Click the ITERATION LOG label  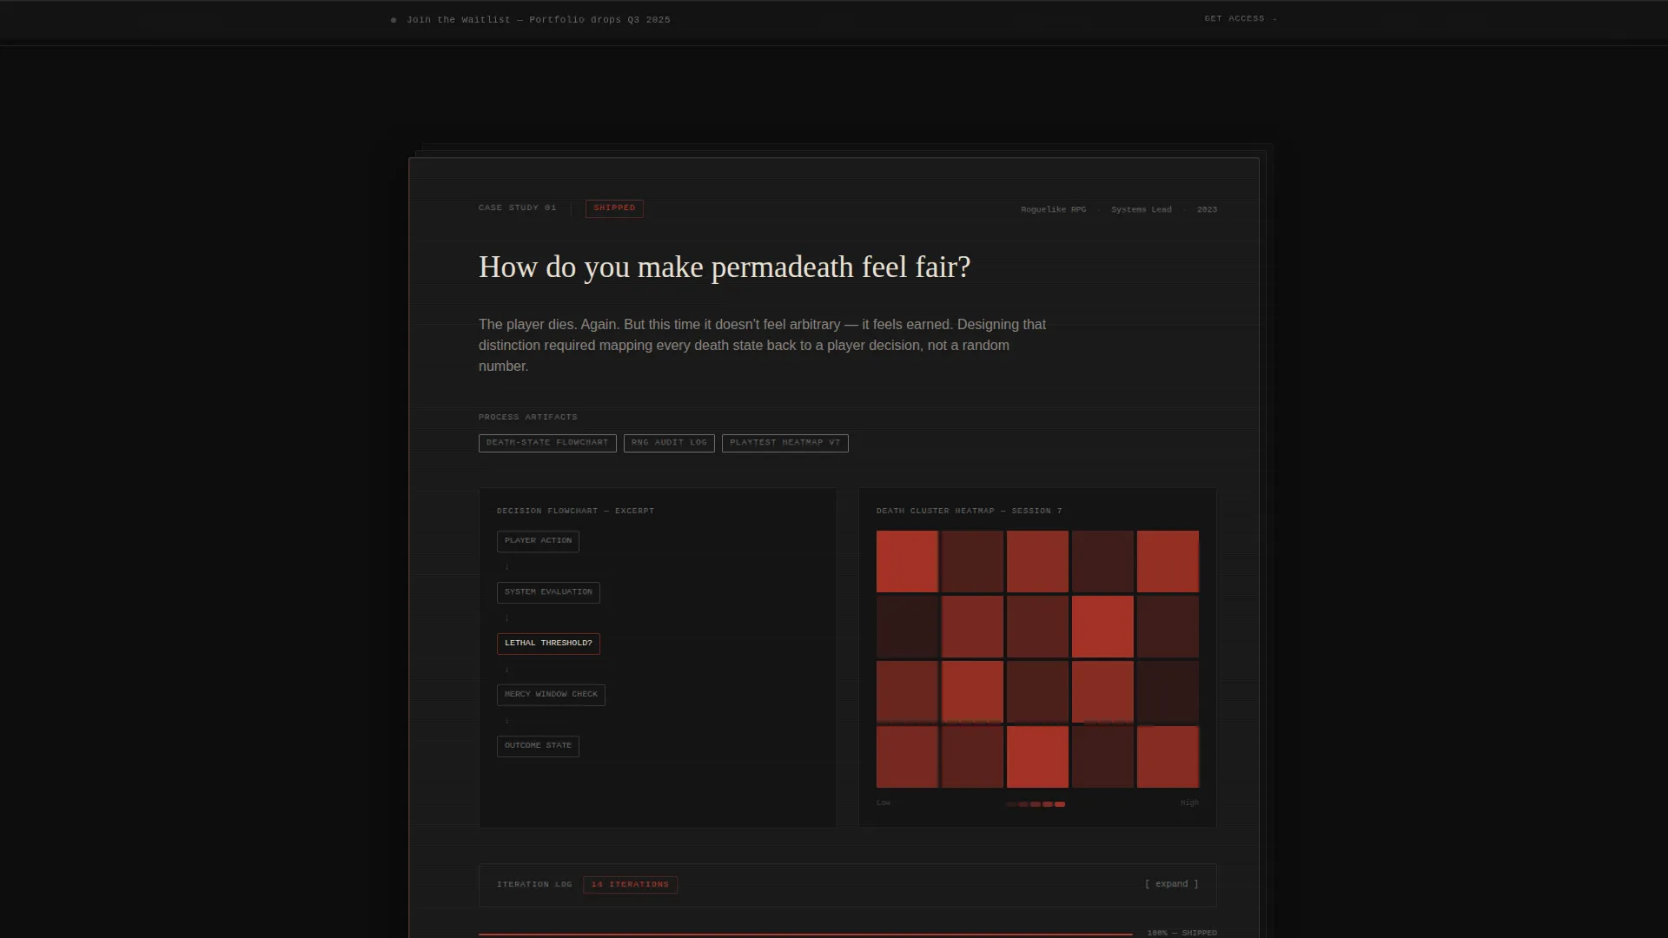534,885
